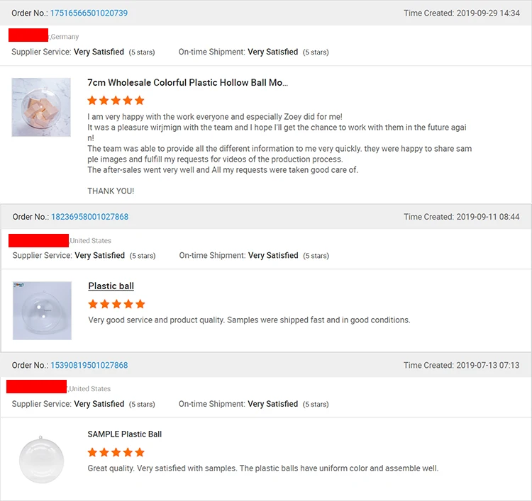The image size is (532, 501).
Task: Open order number 18236958001027868 link
Action: click(x=89, y=217)
